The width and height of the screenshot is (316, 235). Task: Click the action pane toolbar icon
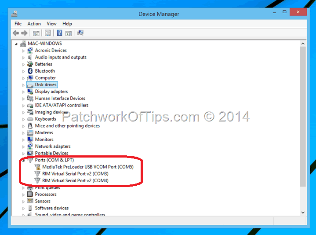(x=69, y=33)
